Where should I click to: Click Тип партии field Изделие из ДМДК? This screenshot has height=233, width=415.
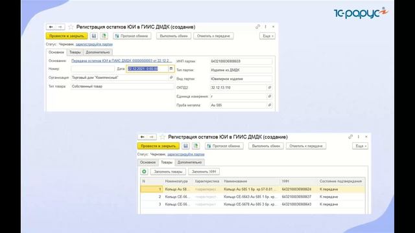point(241,70)
